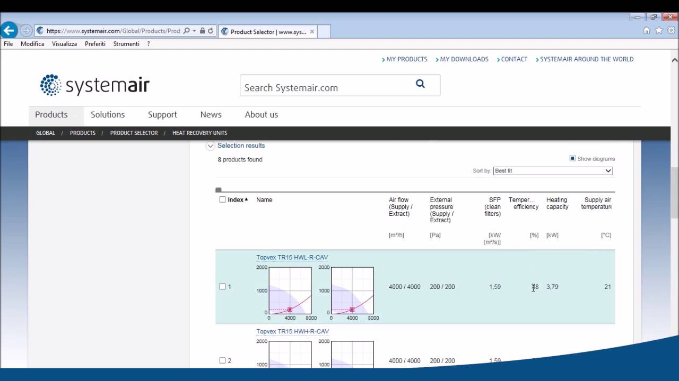Open the File menu

point(8,44)
